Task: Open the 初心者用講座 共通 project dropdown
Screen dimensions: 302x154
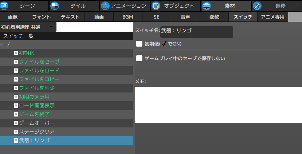Action: point(28,27)
